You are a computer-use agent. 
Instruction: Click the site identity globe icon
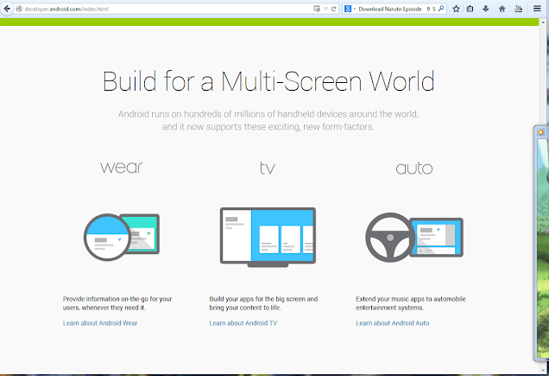click(19, 9)
